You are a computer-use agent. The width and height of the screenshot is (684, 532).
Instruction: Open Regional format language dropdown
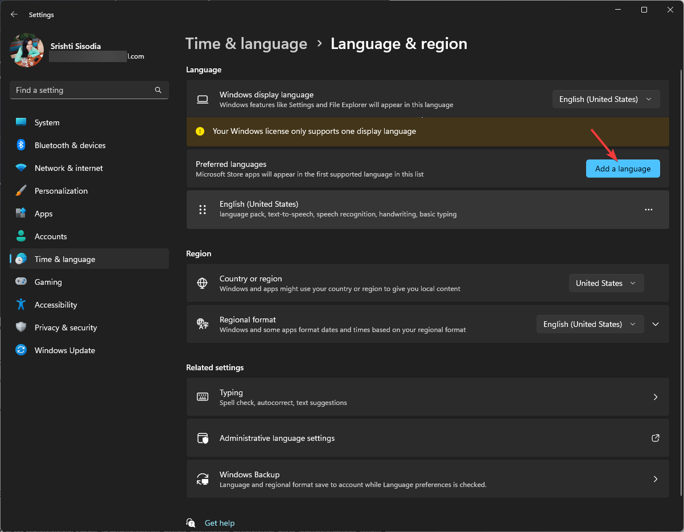[x=590, y=324]
